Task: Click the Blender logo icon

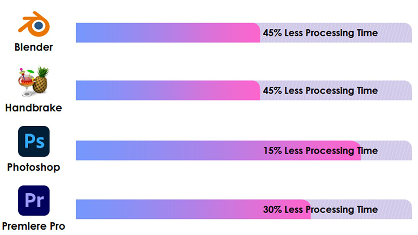Action: 34,24
